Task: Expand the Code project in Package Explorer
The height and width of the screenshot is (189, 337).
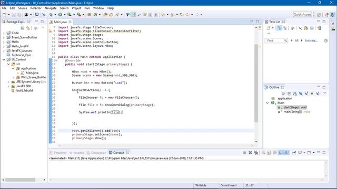Action: coord(4,33)
